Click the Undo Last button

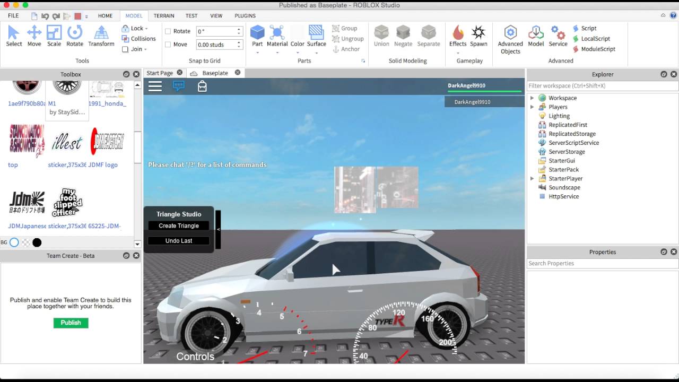179,241
